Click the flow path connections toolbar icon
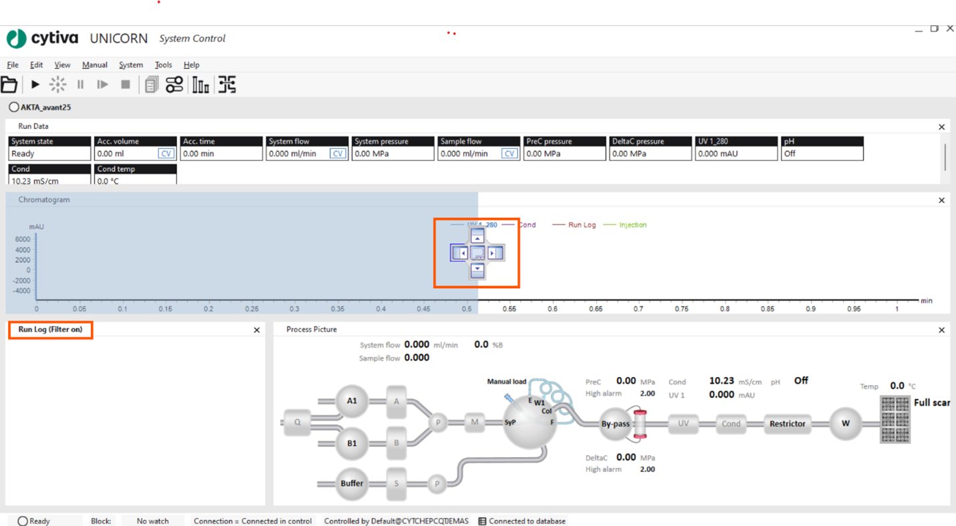This screenshot has width=956, height=526. (x=227, y=85)
